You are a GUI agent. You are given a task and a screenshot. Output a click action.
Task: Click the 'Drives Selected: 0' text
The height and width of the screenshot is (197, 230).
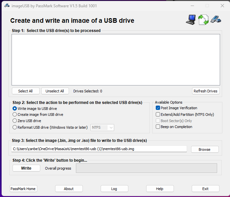87,91
